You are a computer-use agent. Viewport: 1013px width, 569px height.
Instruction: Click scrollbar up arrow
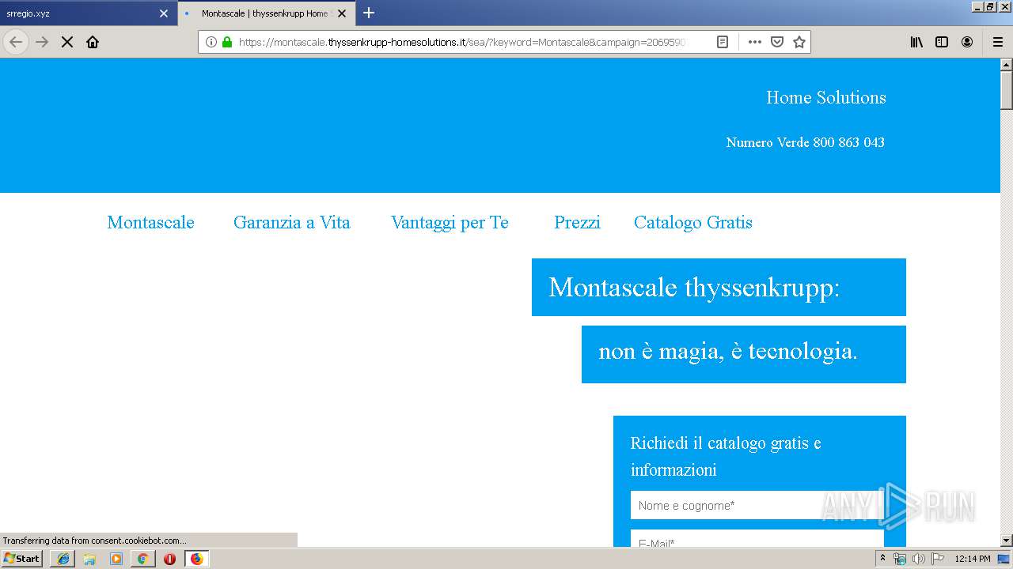click(x=1007, y=64)
